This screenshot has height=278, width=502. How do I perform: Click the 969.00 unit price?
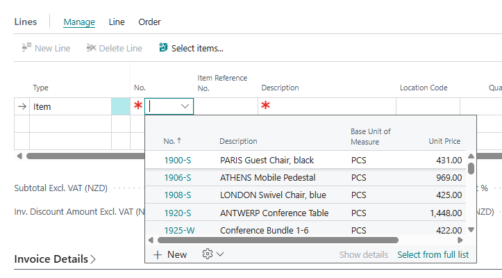click(449, 177)
